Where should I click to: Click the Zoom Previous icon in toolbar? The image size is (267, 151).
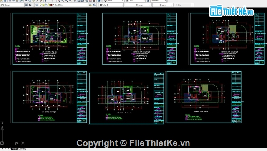coord(70,1)
